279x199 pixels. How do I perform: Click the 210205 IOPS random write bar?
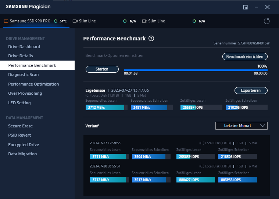pyautogui.click(x=246, y=107)
